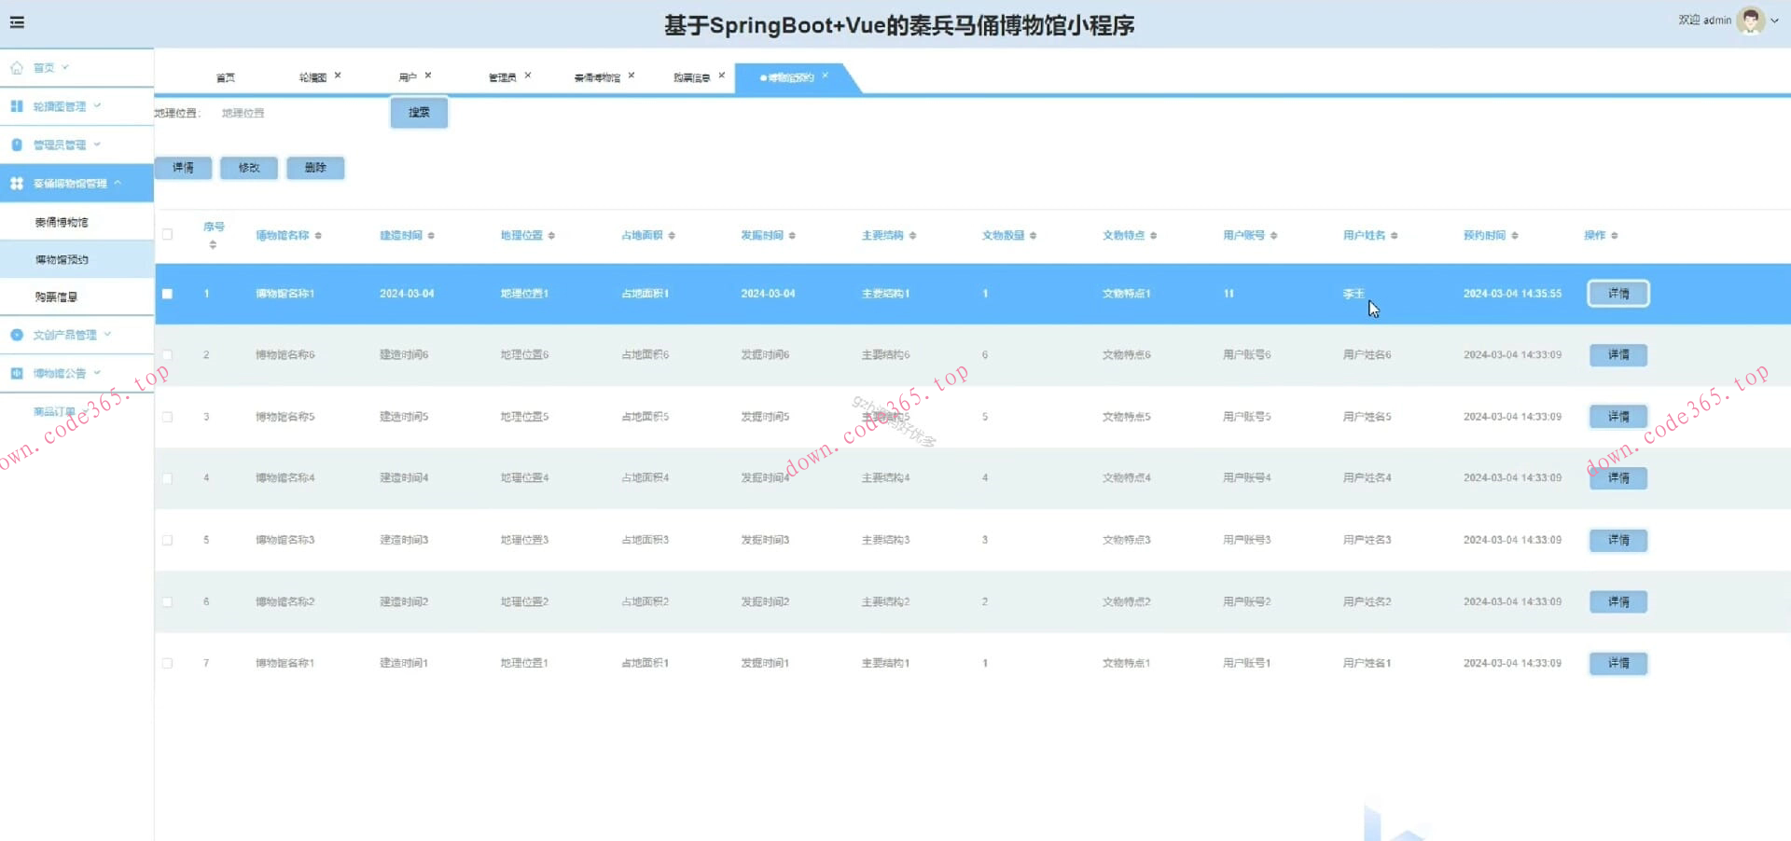Expand the 博物馆公告 sidebar menu
Screen dimensions: 1791x841
tap(99, 372)
